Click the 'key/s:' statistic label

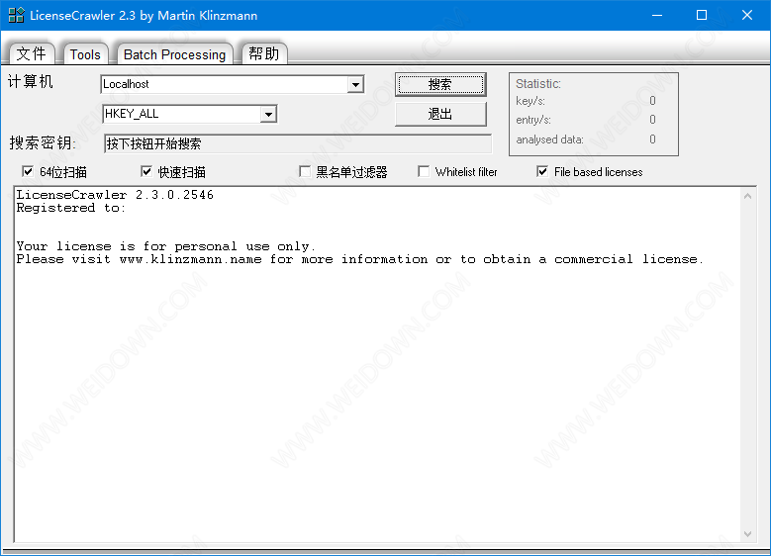pyautogui.click(x=530, y=101)
